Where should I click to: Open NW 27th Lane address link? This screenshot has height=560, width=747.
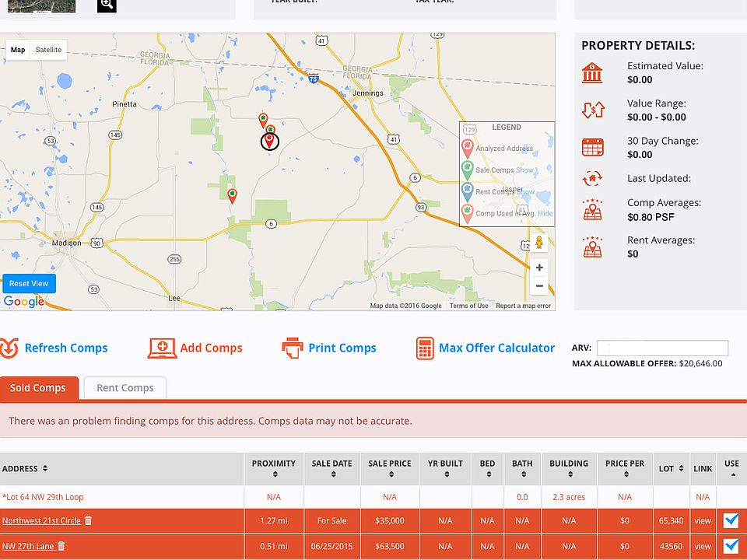coord(28,546)
